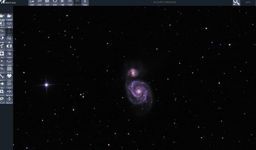The height and width of the screenshot is (150, 256).
Task: Click the StarTools logo
Action: point(8,2)
